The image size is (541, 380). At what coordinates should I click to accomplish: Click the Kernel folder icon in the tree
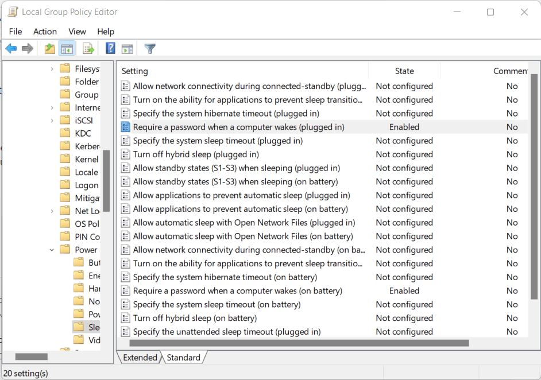(65, 159)
